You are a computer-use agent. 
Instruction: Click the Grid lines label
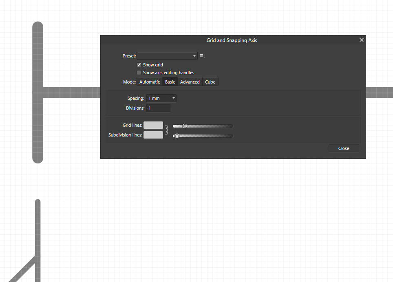tap(132, 125)
